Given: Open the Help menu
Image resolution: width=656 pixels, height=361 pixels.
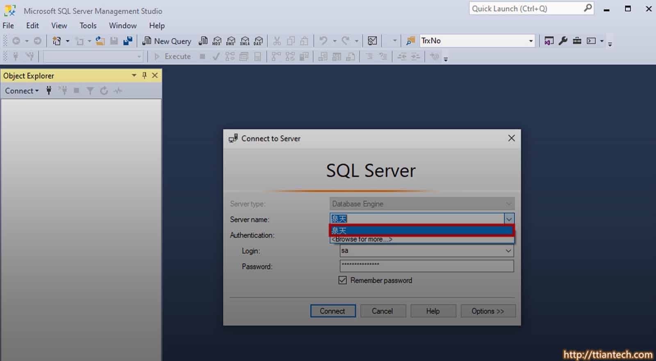Looking at the screenshot, I should point(157,25).
